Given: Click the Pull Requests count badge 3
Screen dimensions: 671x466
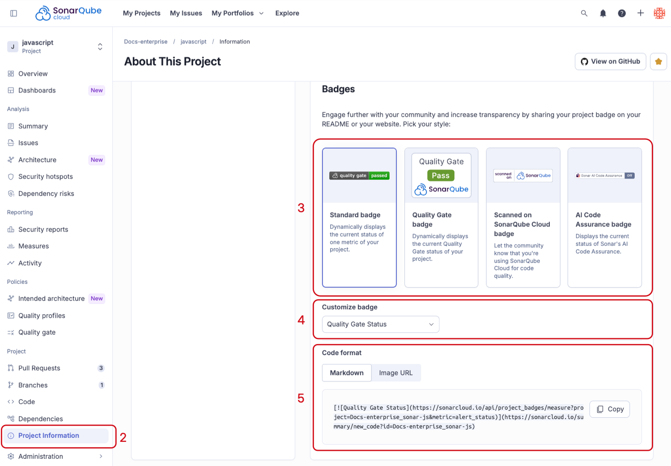Looking at the screenshot, I should click(x=101, y=368).
